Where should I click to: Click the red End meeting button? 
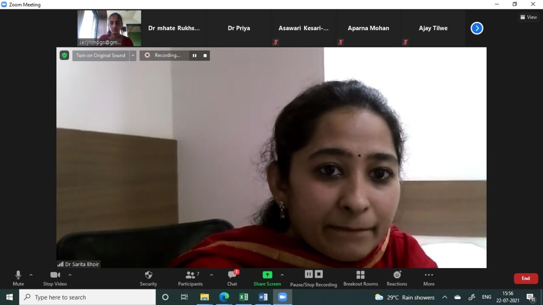point(526,278)
